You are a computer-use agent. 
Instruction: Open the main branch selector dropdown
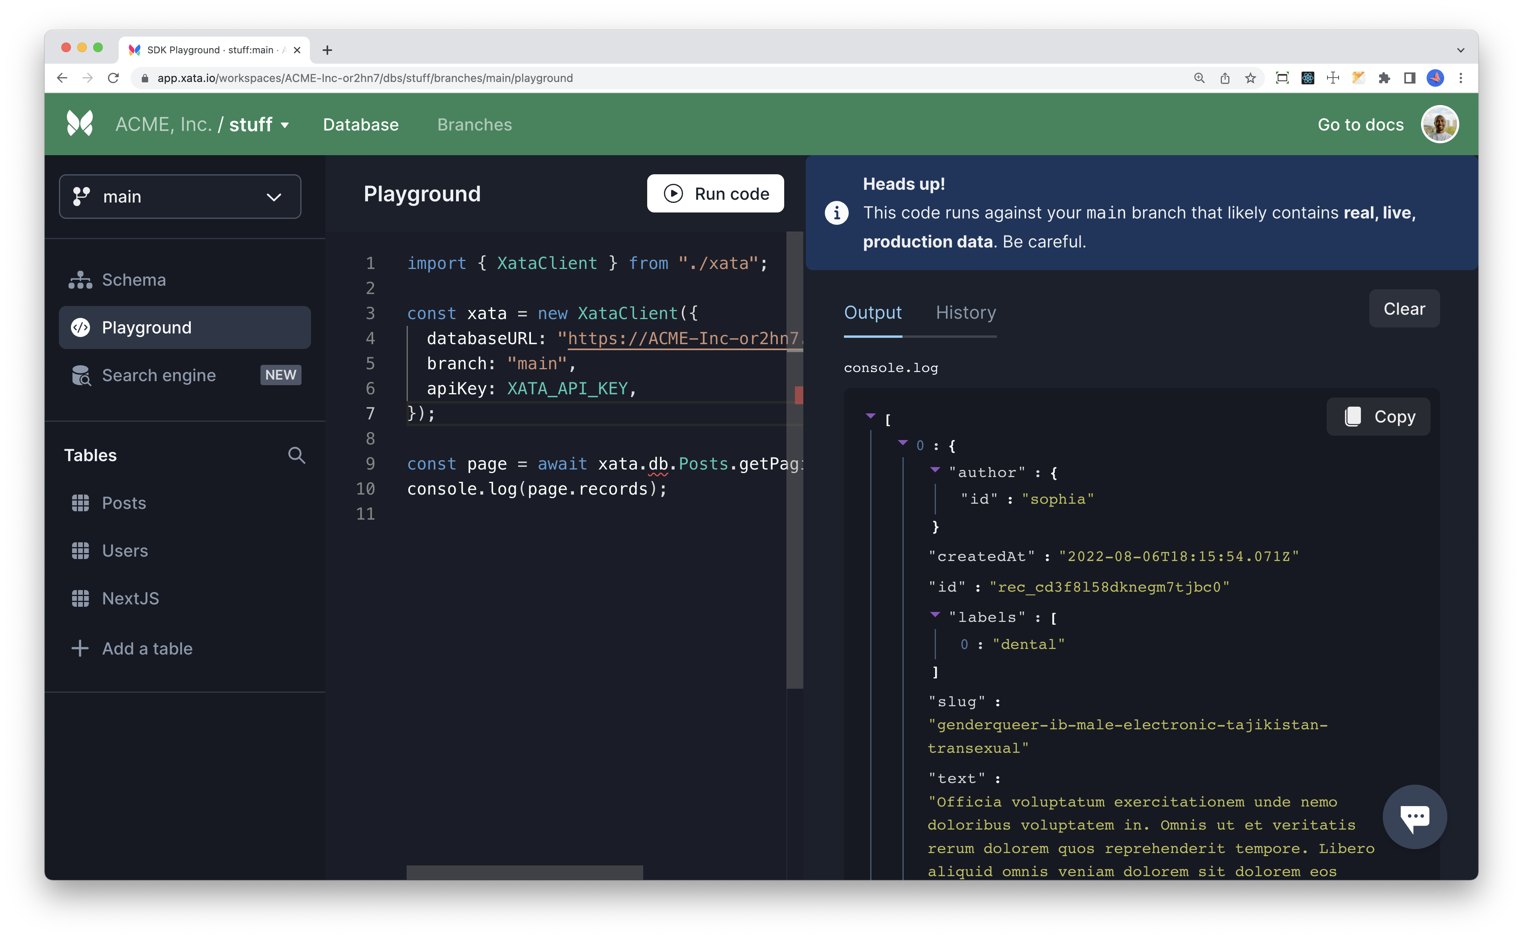tap(180, 197)
